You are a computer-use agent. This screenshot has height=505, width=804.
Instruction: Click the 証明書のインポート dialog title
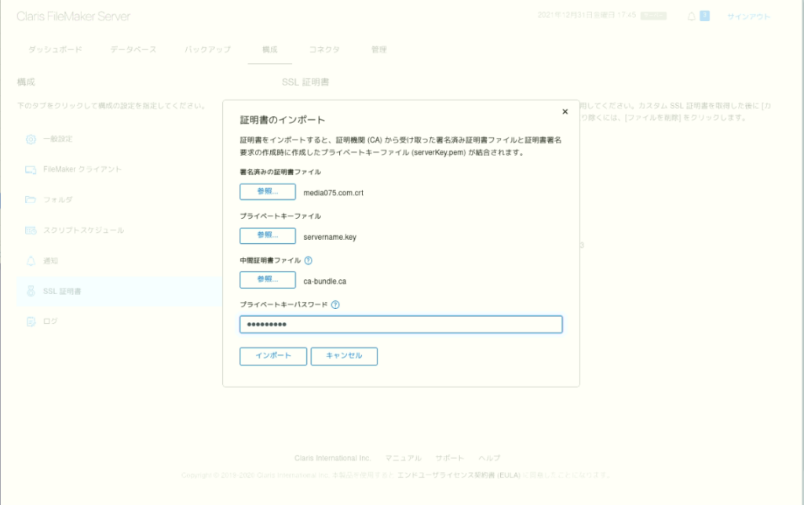[283, 120]
